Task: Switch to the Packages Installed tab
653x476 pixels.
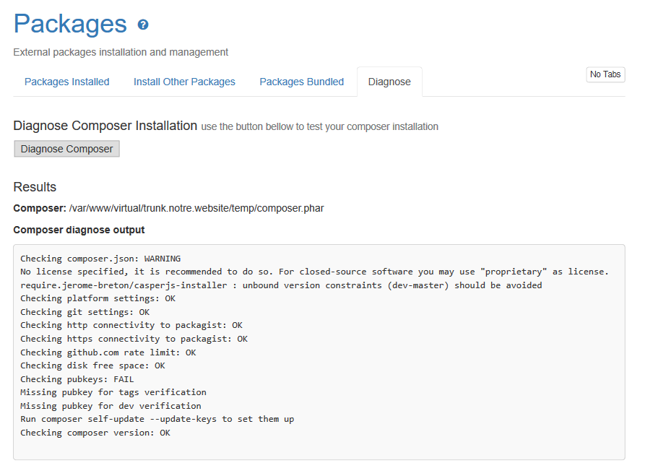Action: [67, 82]
